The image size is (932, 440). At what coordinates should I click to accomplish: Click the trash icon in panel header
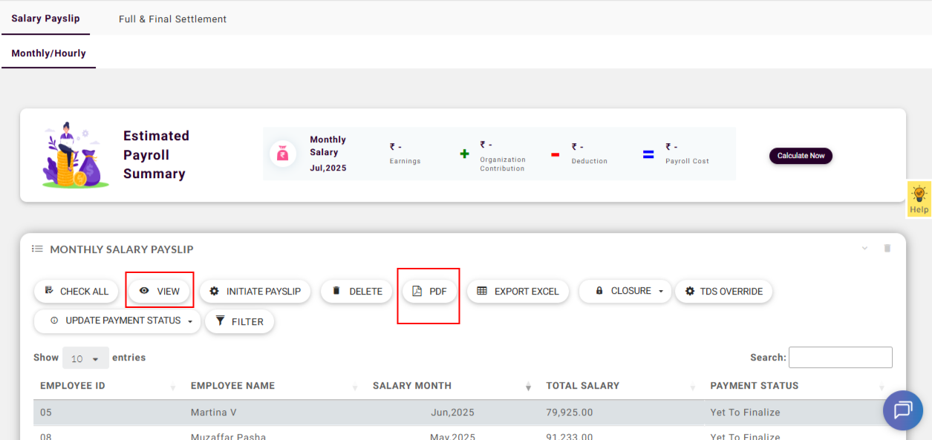tap(887, 249)
